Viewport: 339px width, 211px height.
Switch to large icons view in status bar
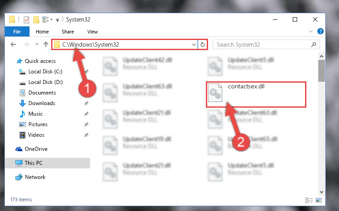point(319,200)
